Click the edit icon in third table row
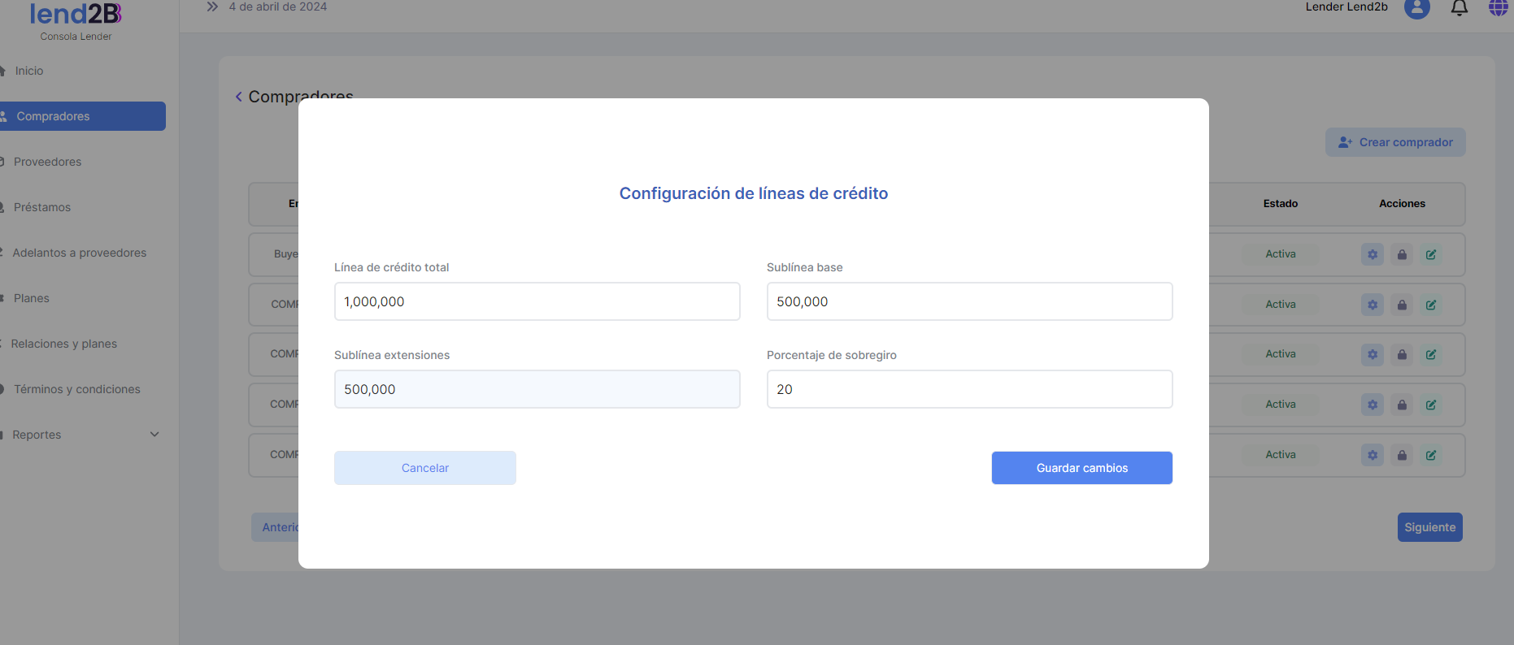This screenshot has height=645, width=1514. [1431, 354]
